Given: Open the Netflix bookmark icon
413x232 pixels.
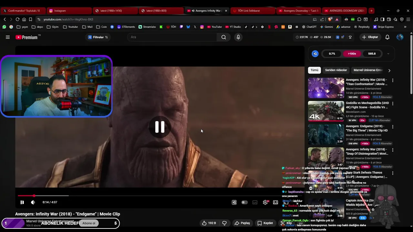Looking at the screenshot, I should pos(269,27).
